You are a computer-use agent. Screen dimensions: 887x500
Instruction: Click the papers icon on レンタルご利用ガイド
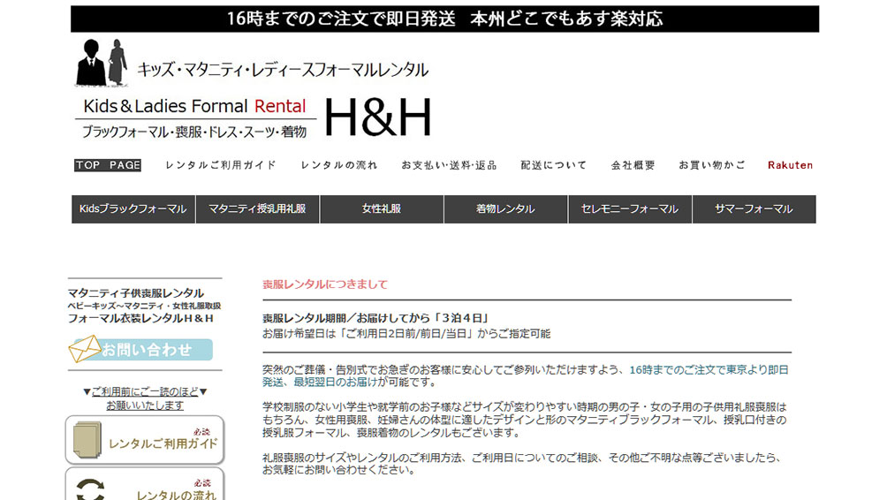[x=87, y=440]
